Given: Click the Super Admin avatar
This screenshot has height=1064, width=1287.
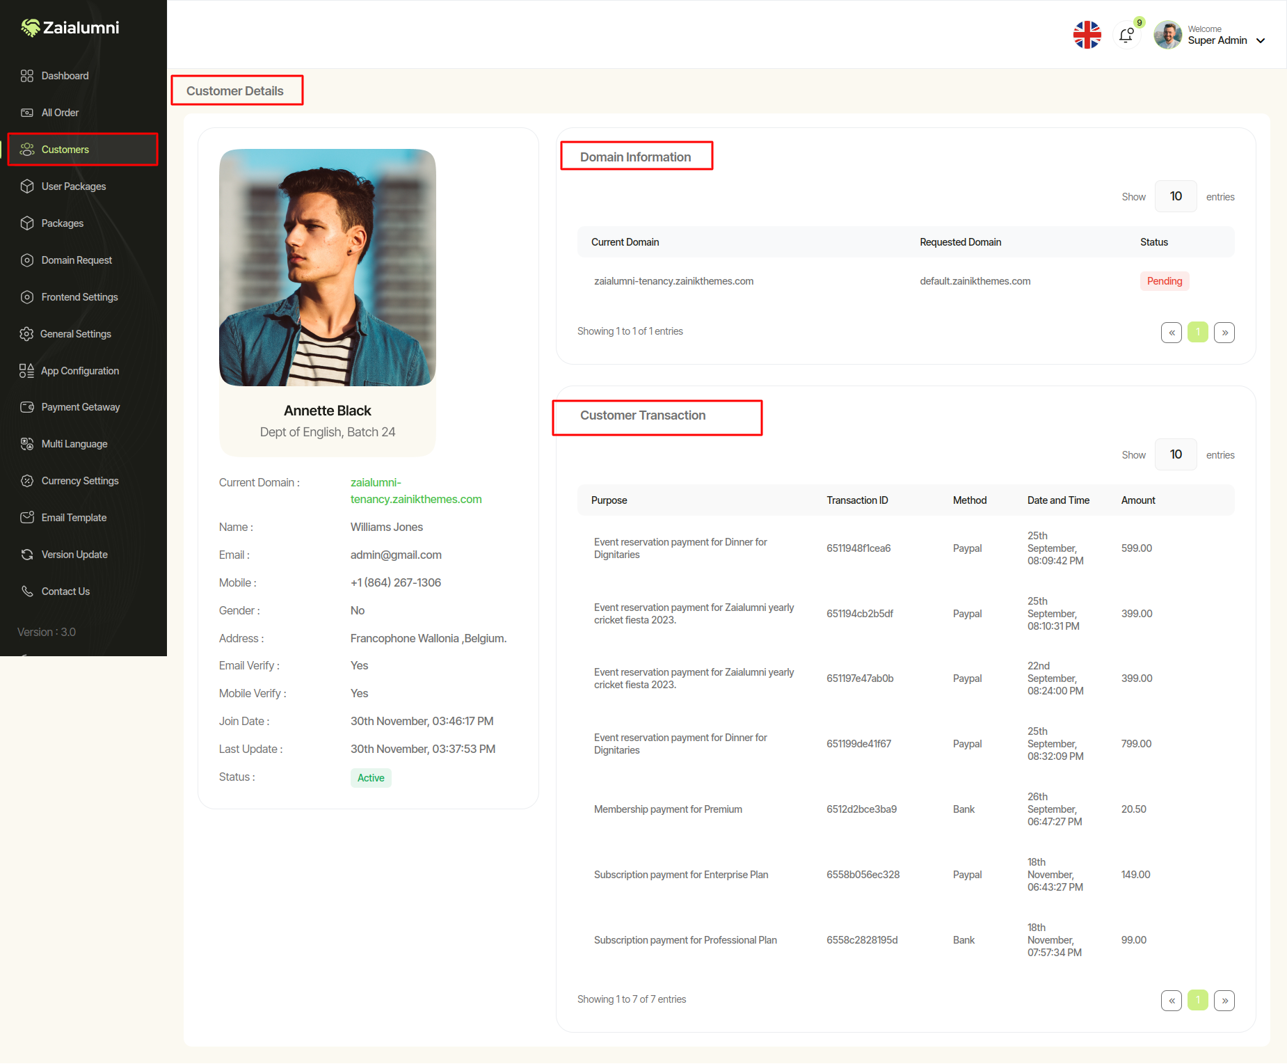Looking at the screenshot, I should (x=1168, y=35).
